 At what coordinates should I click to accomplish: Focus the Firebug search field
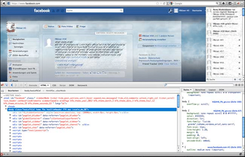(x=199, y=85)
